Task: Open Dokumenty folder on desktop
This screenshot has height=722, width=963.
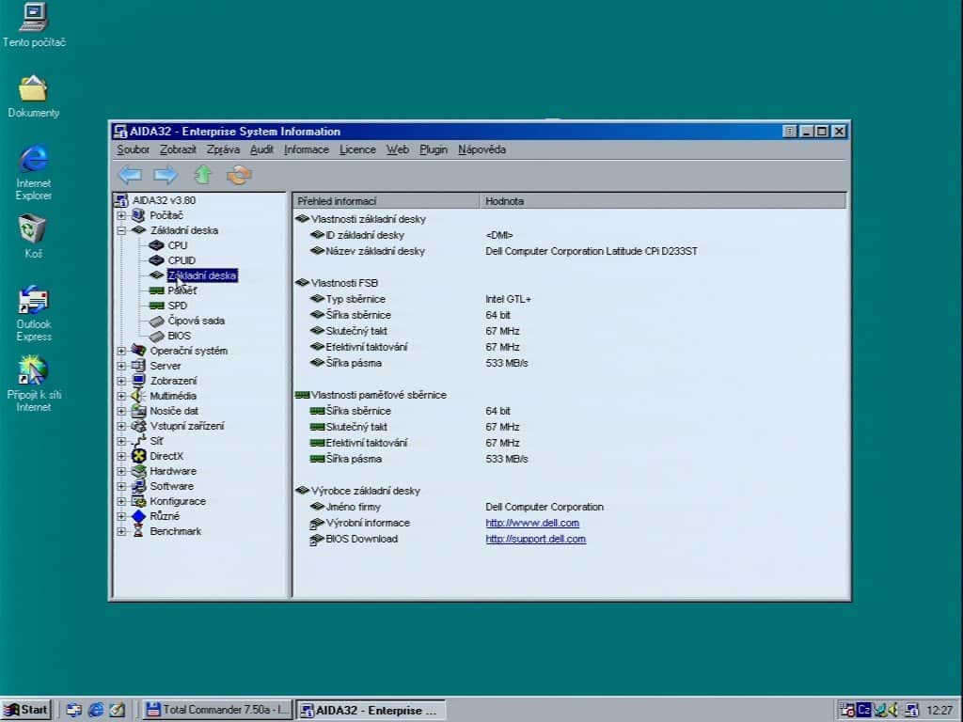Action: pos(34,97)
